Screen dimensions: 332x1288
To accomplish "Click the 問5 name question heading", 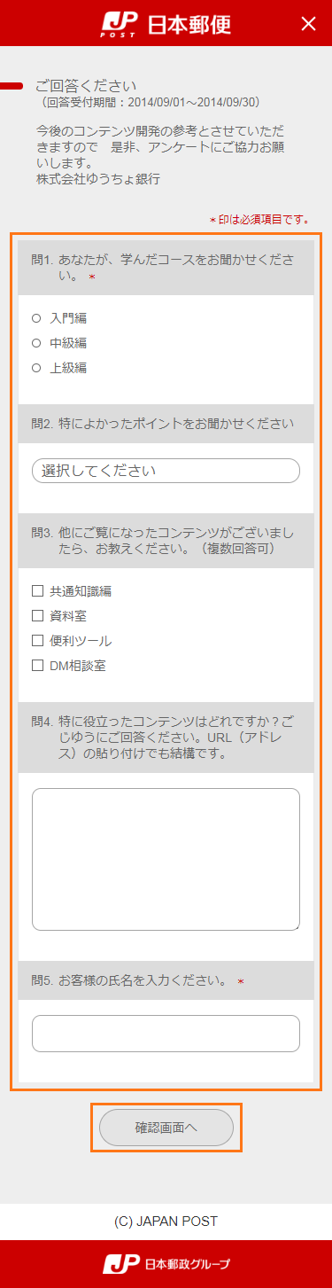I will pos(166,980).
